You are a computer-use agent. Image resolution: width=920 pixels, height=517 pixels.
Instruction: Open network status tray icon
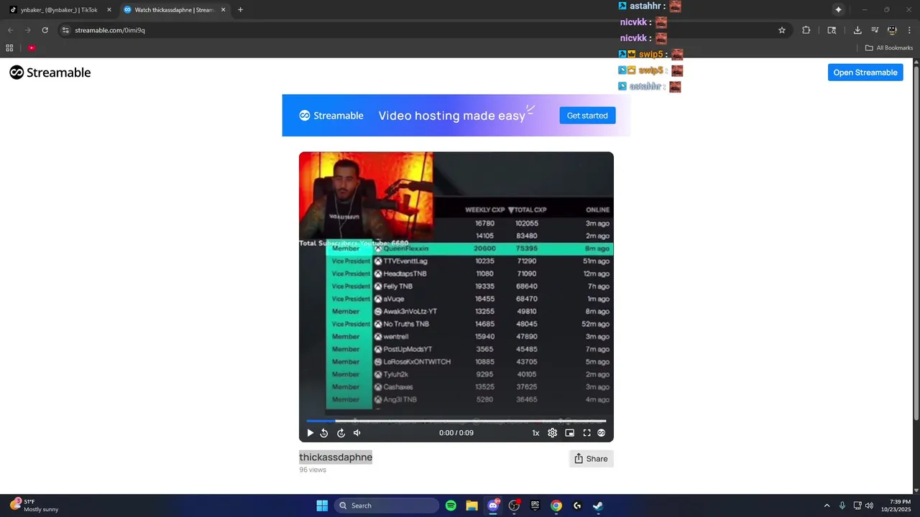(857, 506)
